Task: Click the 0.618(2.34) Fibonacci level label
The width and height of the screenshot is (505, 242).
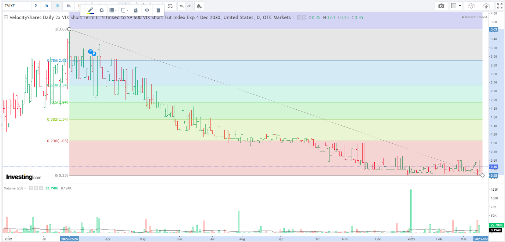Action: click(x=57, y=85)
